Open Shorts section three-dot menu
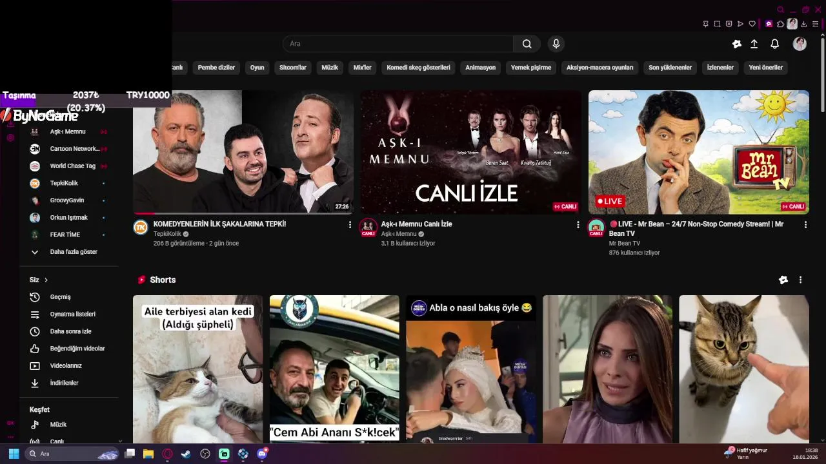The height and width of the screenshot is (464, 826). coord(800,280)
